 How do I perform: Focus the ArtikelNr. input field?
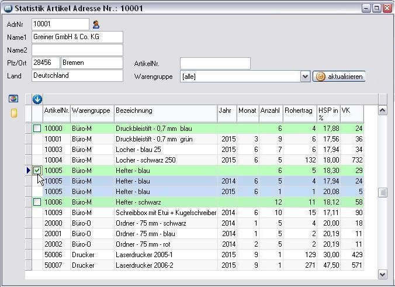pyautogui.click(x=215, y=63)
